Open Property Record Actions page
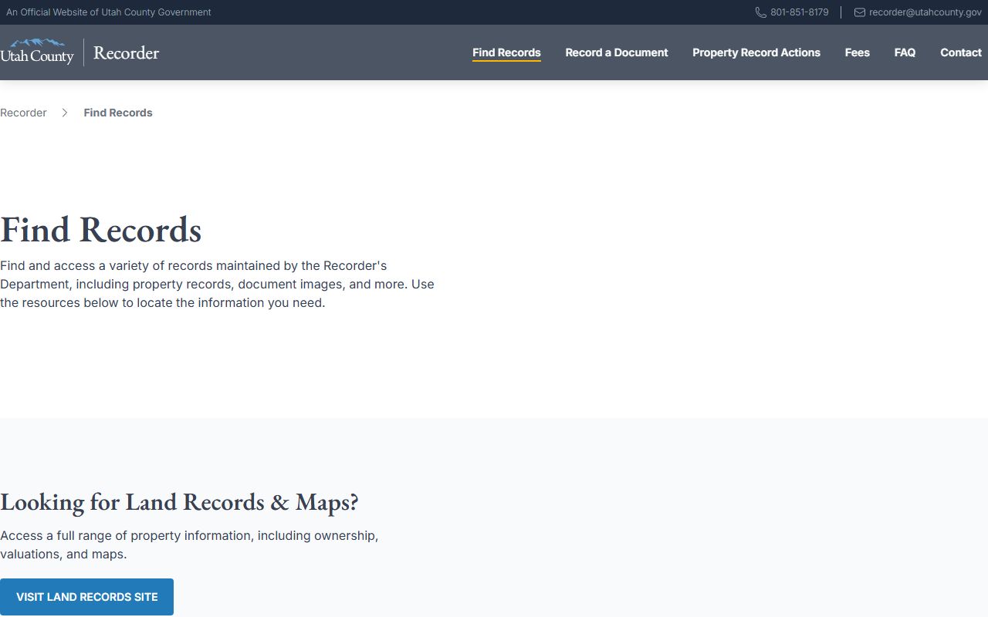The height and width of the screenshot is (617, 988). pyautogui.click(x=756, y=52)
